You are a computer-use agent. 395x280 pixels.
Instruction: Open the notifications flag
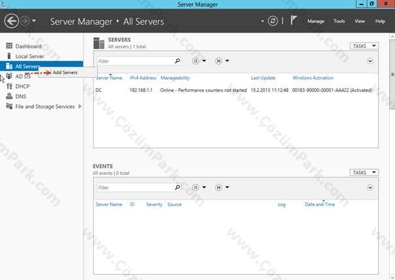coord(294,20)
